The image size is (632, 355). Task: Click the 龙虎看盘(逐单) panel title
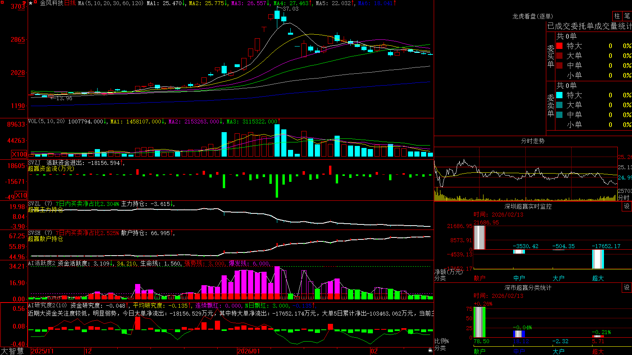click(533, 16)
